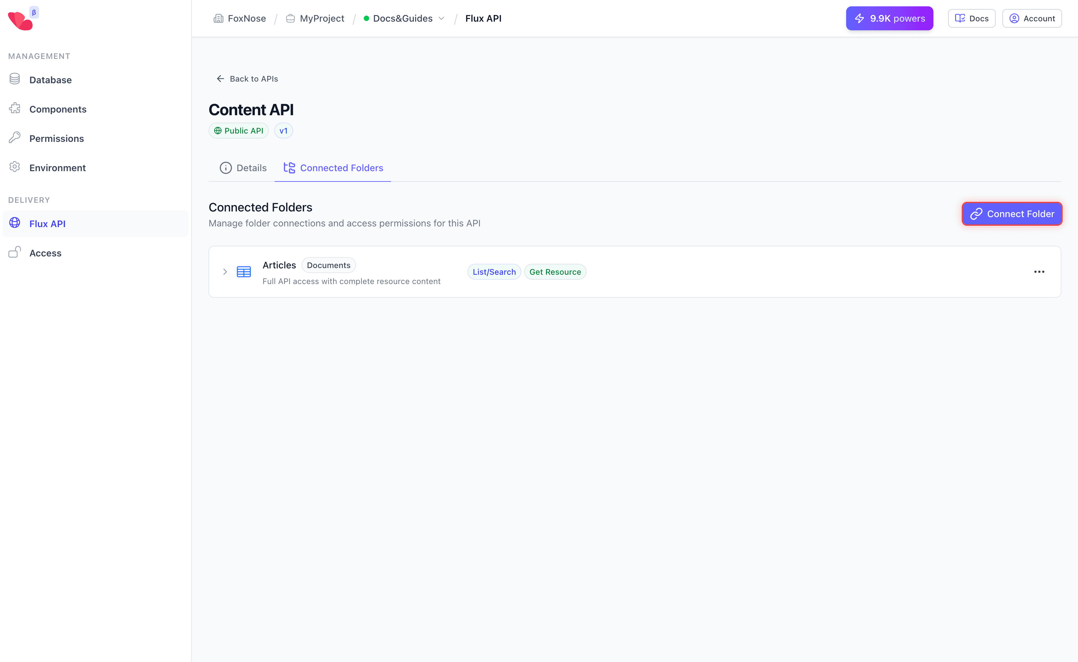Image resolution: width=1078 pixels, height=662 pixels.
Task: Click the FoxNose logo in sidebar
Action: pyautogui.click(x=20, y=20)
